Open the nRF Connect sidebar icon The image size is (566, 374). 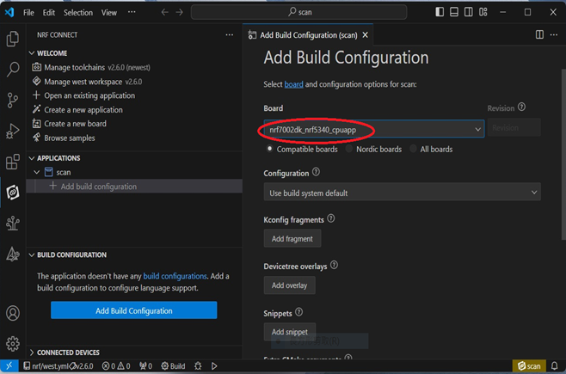pyautogui.click(x=13, y=193)
